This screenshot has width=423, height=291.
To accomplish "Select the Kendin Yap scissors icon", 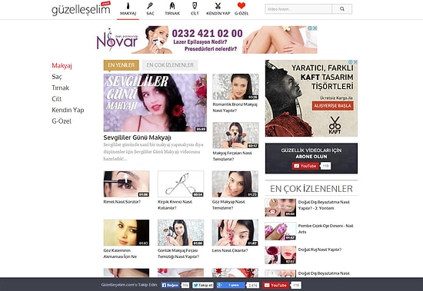I will pos(218,5).
